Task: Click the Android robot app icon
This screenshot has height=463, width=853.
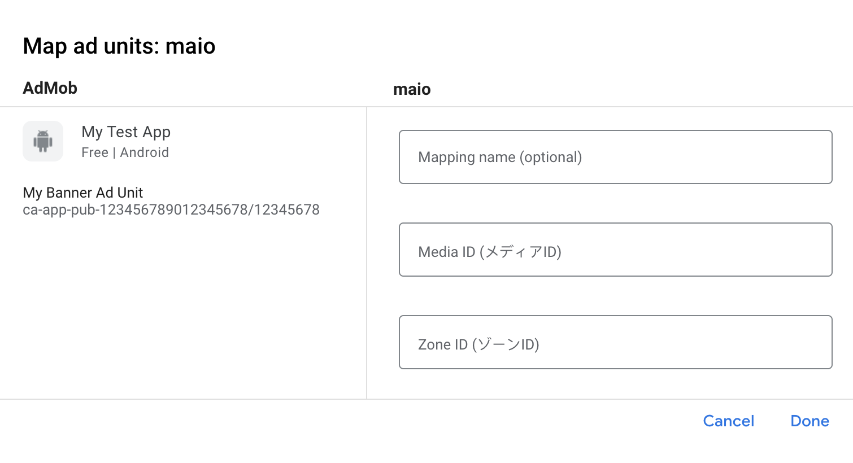Action: coord(43,141)
